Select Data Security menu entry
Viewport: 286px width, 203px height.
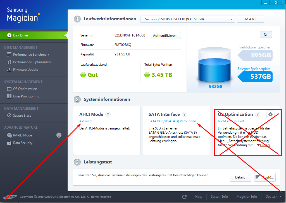click(x=23, y=143)
